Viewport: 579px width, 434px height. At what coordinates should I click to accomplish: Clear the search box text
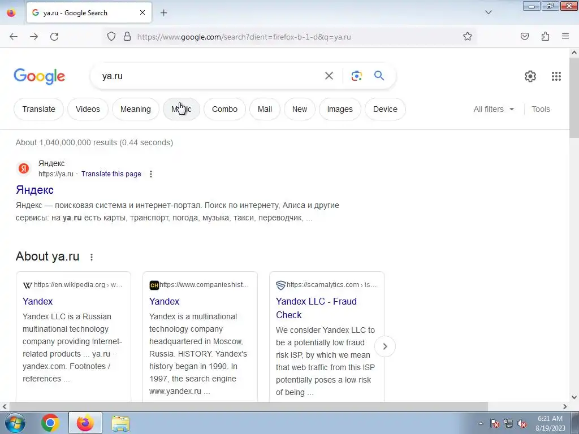[x=329, y=76]
